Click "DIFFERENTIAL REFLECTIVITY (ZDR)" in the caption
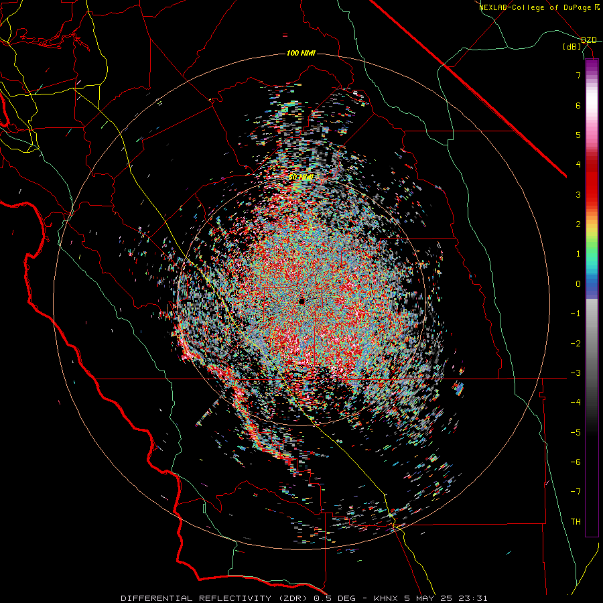Viewport: 603px width, 603px height. [x=213, y=598]
